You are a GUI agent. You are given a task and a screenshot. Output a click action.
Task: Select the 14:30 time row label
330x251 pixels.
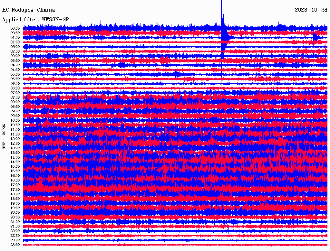(x=15, y=162)
